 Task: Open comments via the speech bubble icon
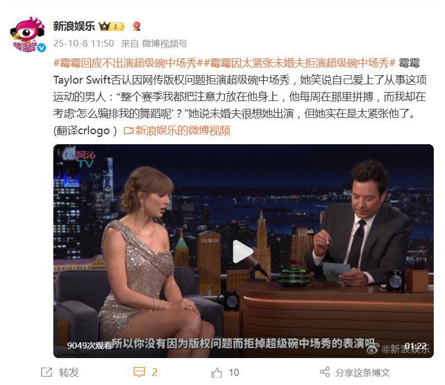tap(139, 372)
